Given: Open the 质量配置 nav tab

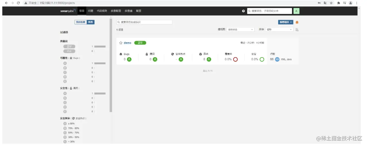Looking at the screenshot, I should point(116,11).
